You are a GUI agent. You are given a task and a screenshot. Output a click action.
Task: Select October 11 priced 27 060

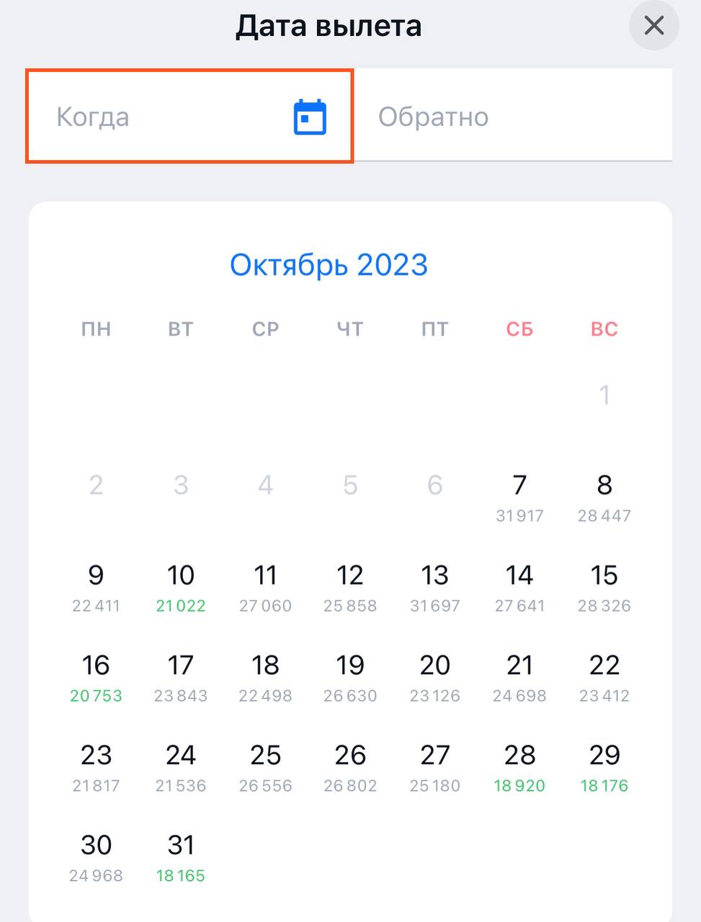(x=265, y=586)
